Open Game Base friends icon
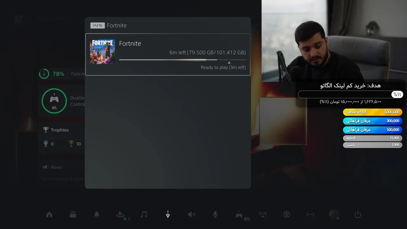407x229 pixels. [121, 215]
